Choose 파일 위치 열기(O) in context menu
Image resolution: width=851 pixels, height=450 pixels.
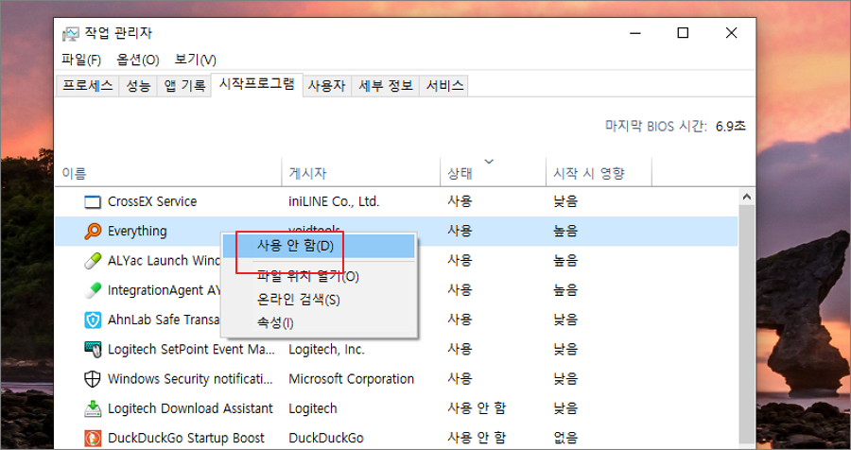[319, 277]
